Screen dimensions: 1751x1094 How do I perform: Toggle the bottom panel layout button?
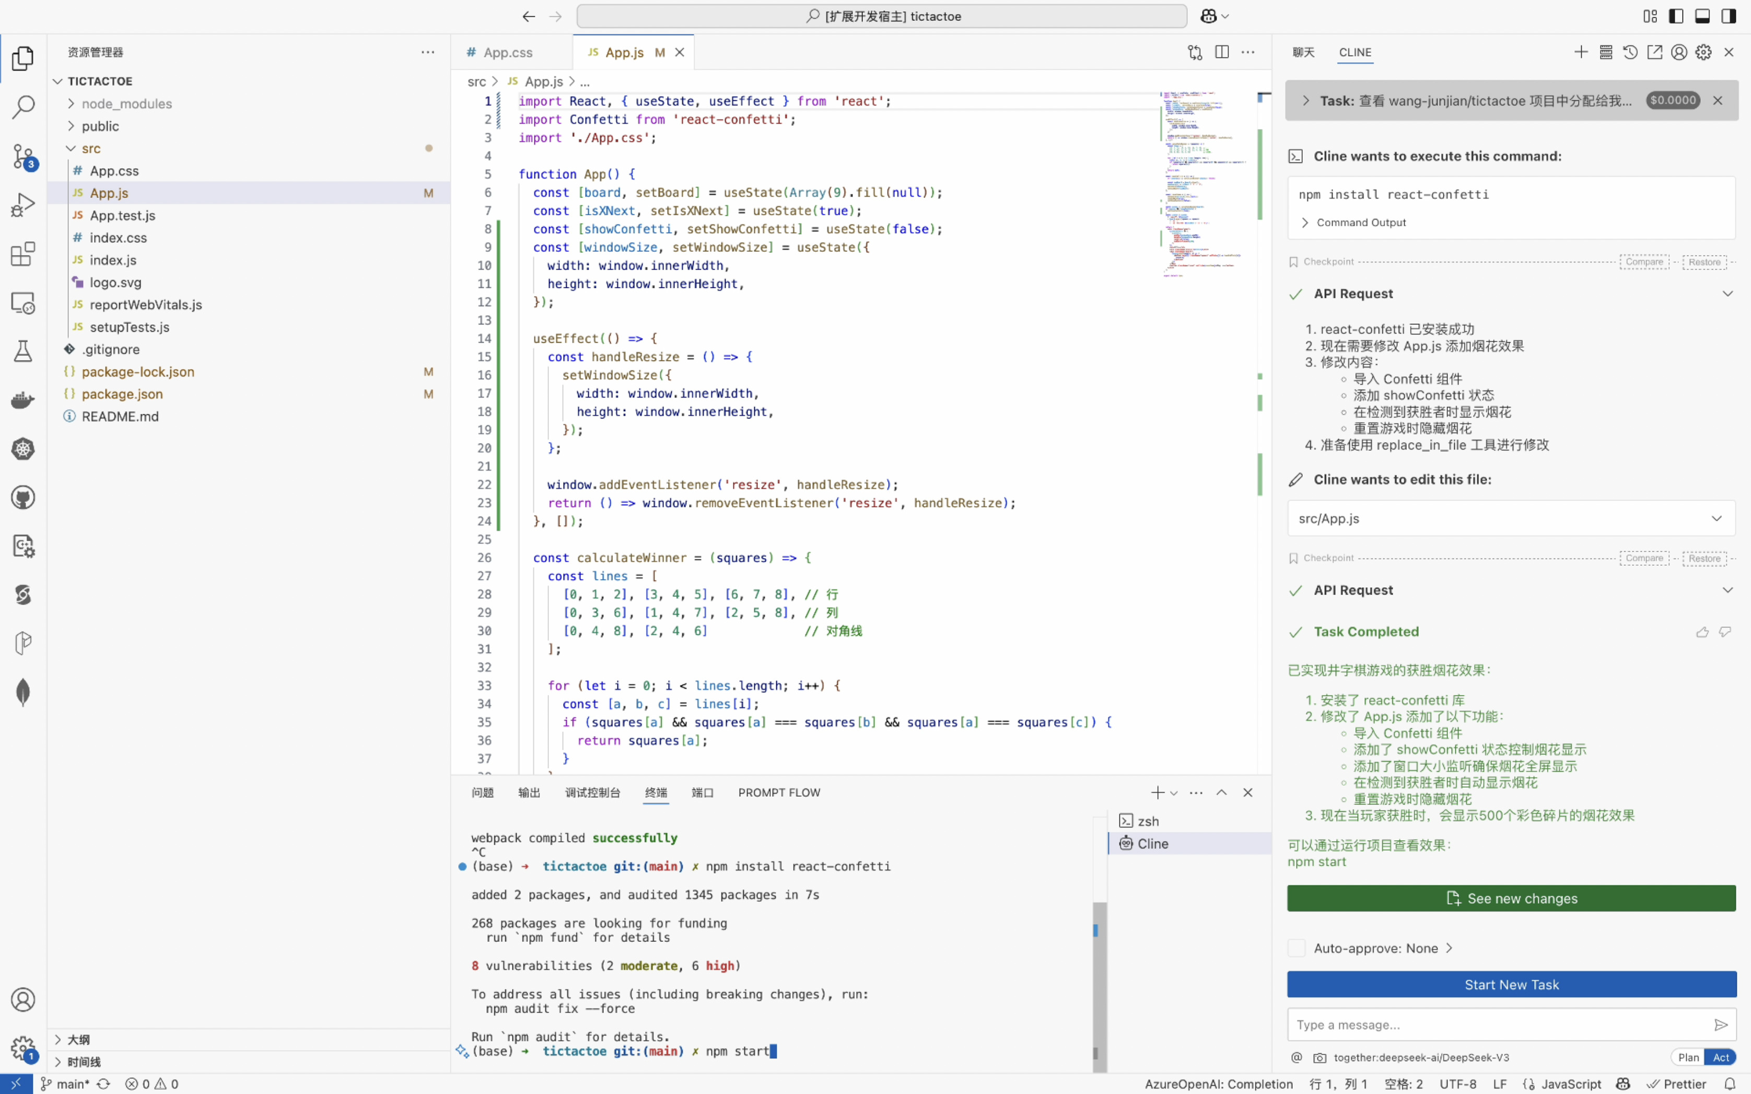pos(1702,16)
